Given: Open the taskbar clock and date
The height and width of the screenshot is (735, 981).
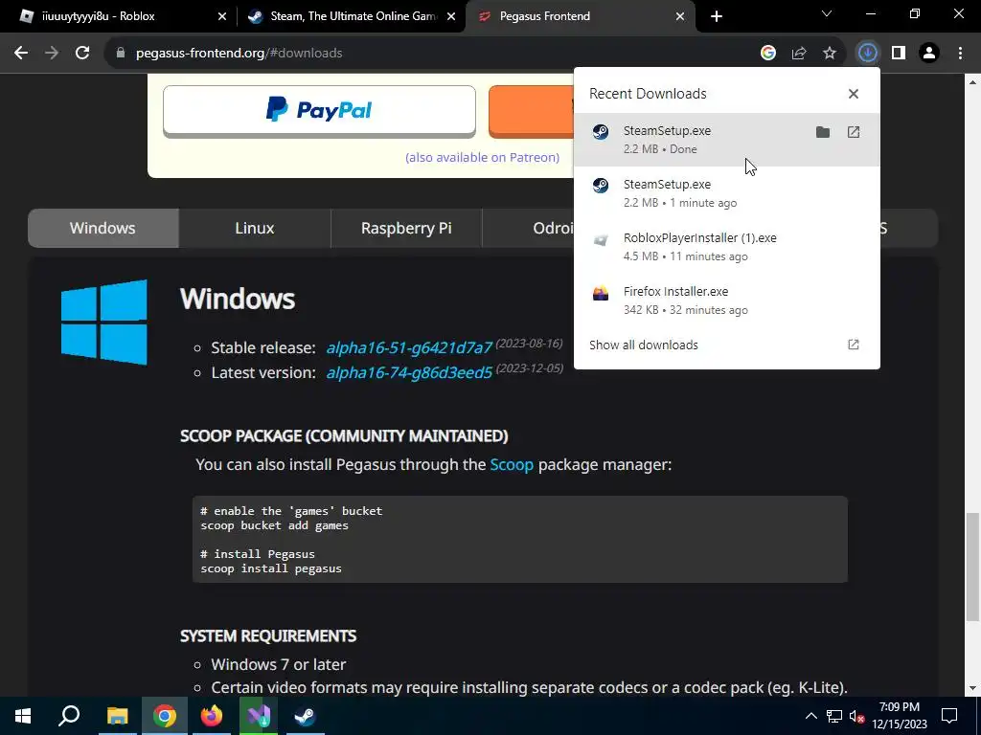Looking at the screenshot, I should [899, 716].
